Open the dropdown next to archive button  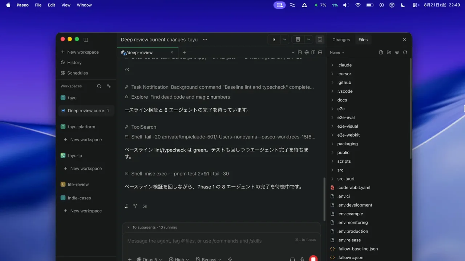pos(308,40)
